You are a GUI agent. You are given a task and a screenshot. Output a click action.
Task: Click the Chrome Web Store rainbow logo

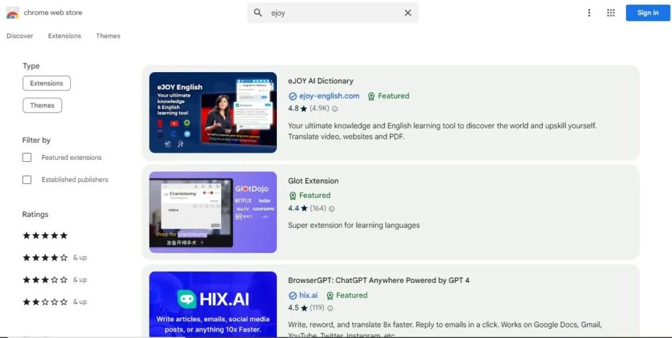click(13, 13)
